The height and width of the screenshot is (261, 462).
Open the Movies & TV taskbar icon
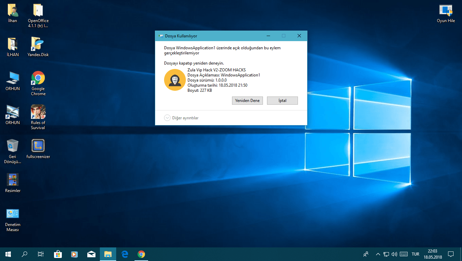click(74, 254)
